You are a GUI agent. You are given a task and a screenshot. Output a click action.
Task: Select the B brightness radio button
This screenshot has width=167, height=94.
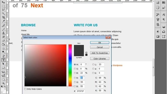[x=75, y=73]
